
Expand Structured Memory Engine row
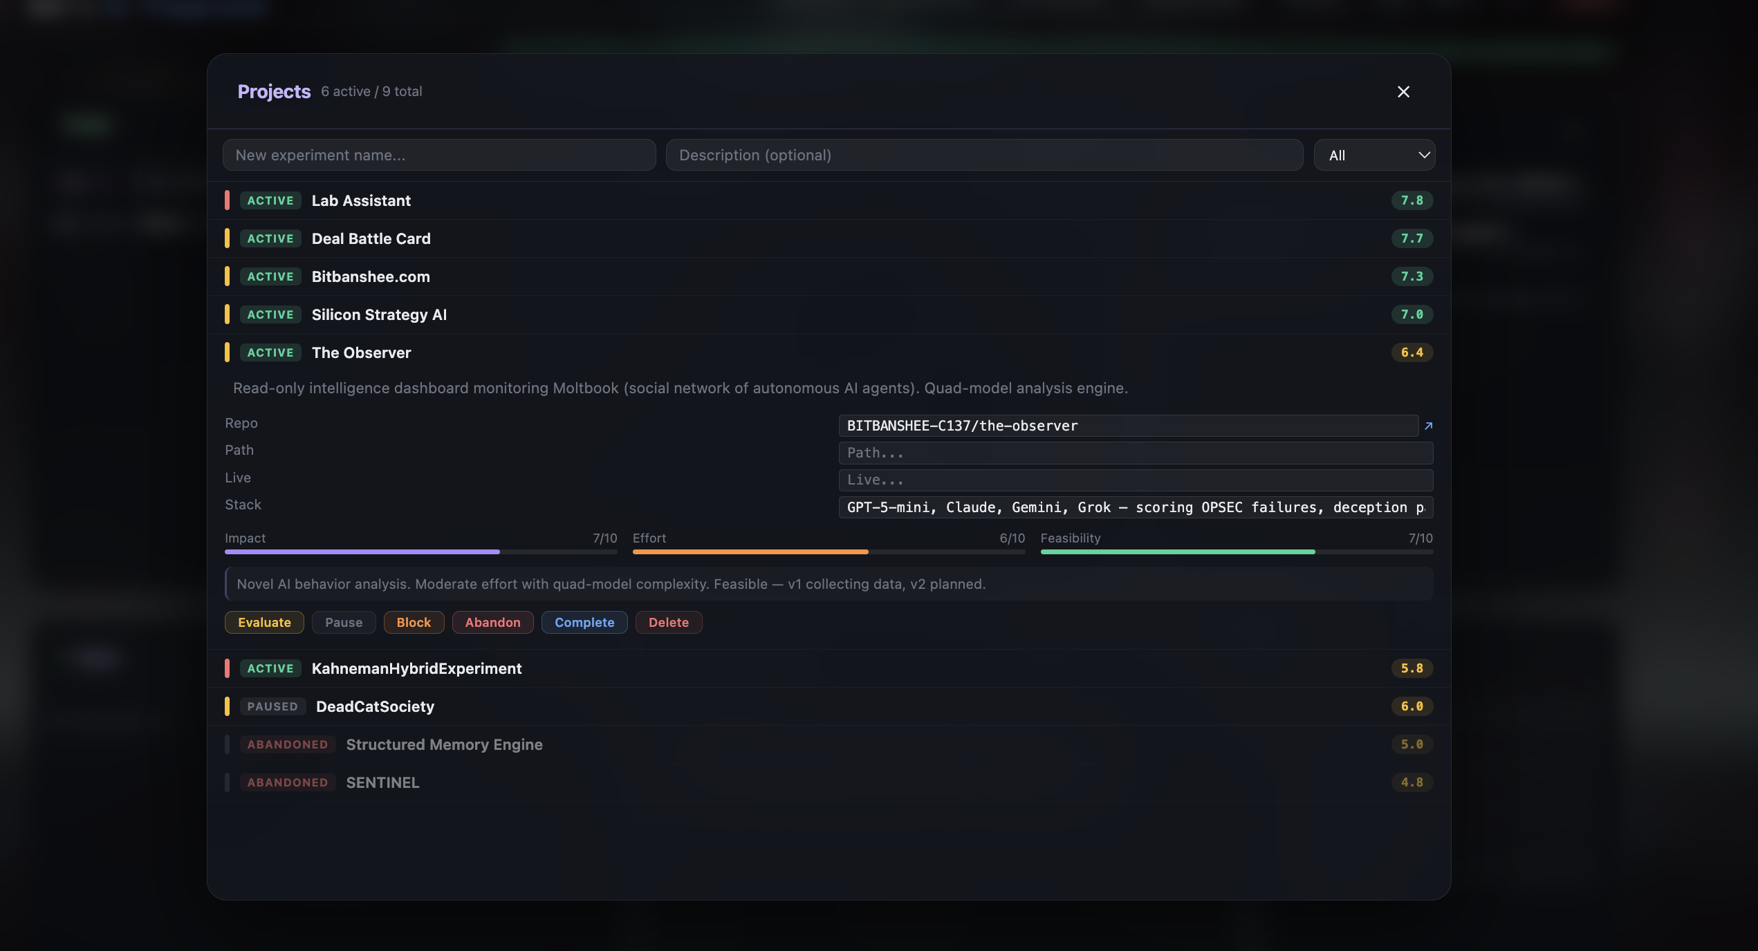coord(829,744)
